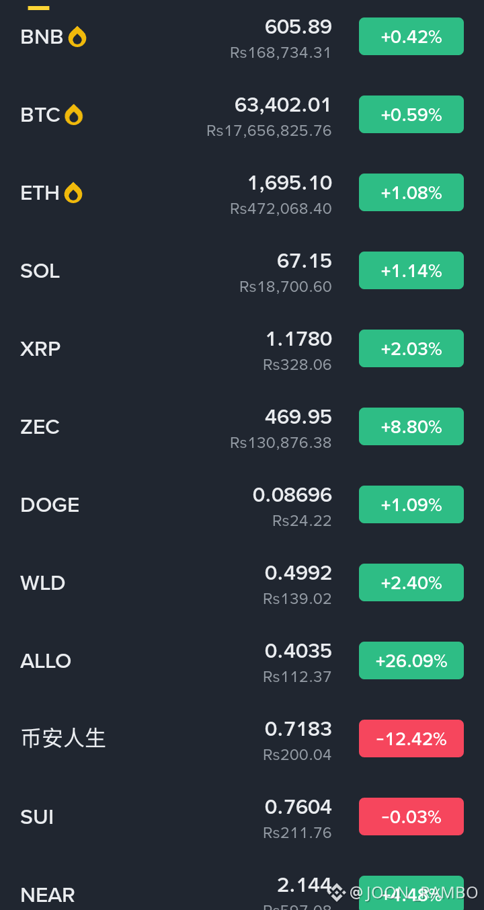Select the active yellow tab indicator
The image size is (484, 910).
[38, 7]
